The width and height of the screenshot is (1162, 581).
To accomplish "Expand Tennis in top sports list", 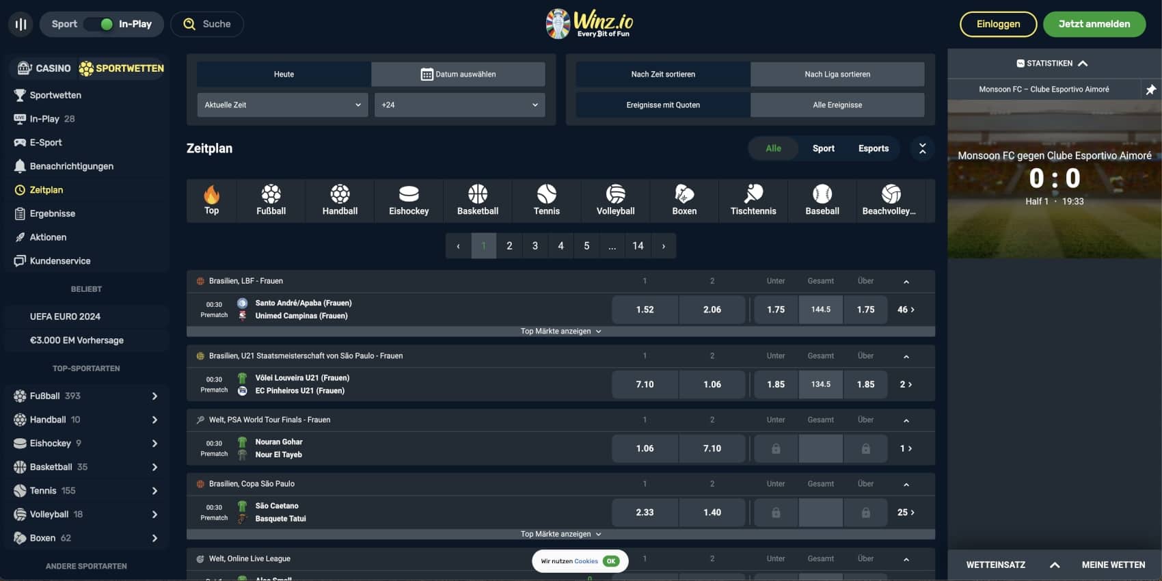I will [x=154, y=491].
